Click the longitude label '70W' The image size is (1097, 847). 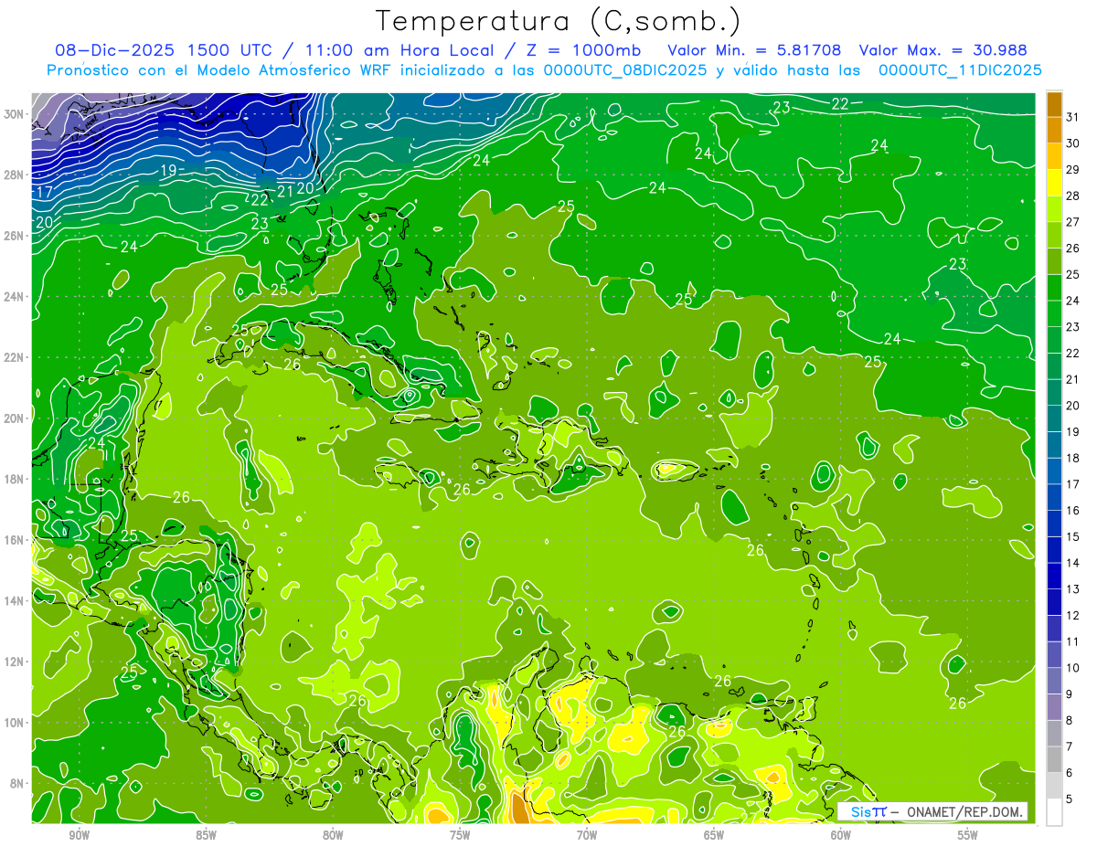click(587, 835)
